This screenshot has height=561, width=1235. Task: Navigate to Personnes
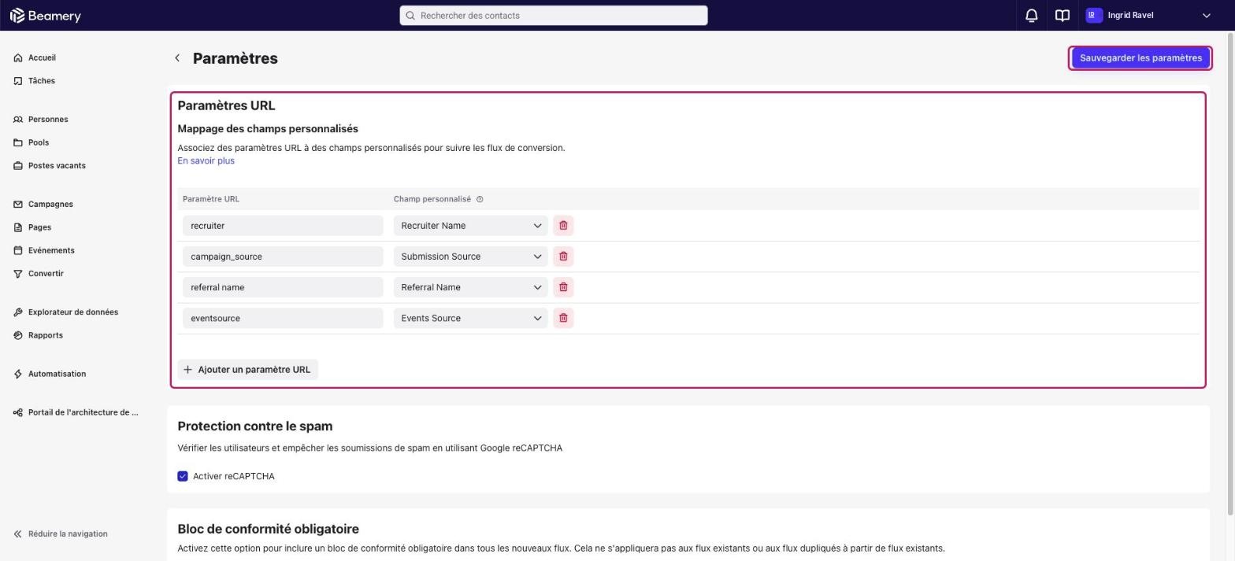(48, 120)
